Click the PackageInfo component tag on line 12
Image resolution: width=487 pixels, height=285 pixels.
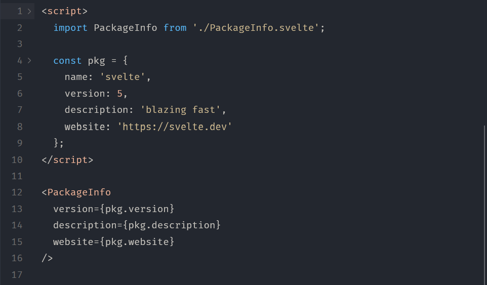(79, 192)
